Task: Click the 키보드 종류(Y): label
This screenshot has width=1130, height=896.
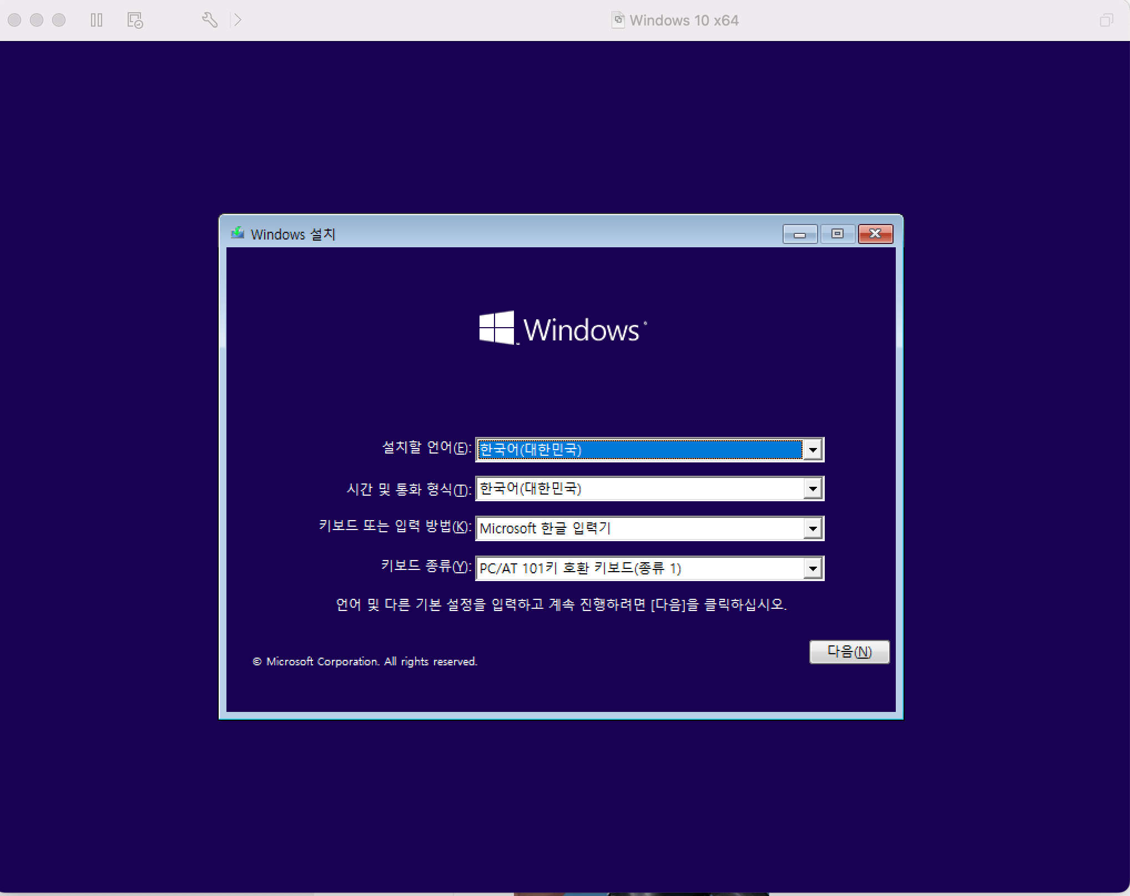Action: (x=426, y=566)
